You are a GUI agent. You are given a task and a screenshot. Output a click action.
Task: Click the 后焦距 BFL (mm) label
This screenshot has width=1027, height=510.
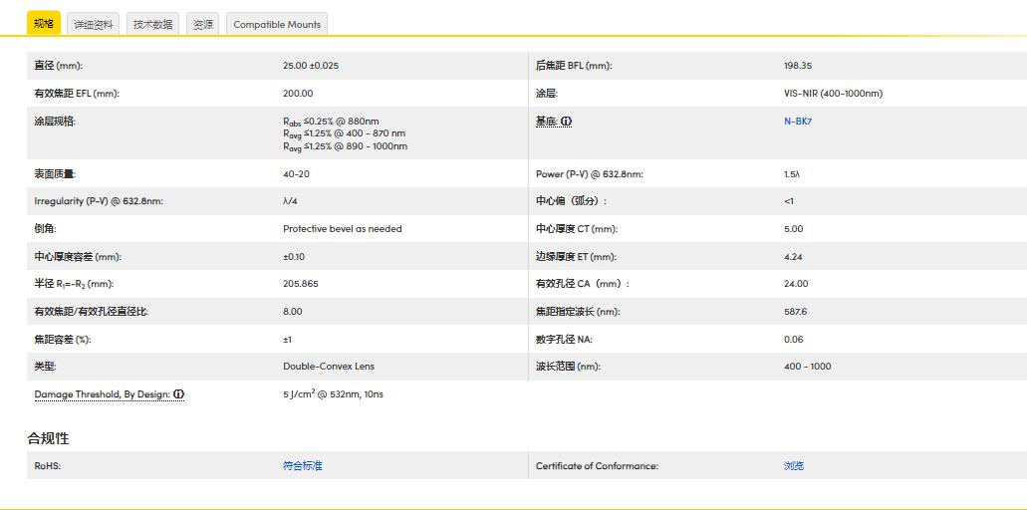point(574,66)
